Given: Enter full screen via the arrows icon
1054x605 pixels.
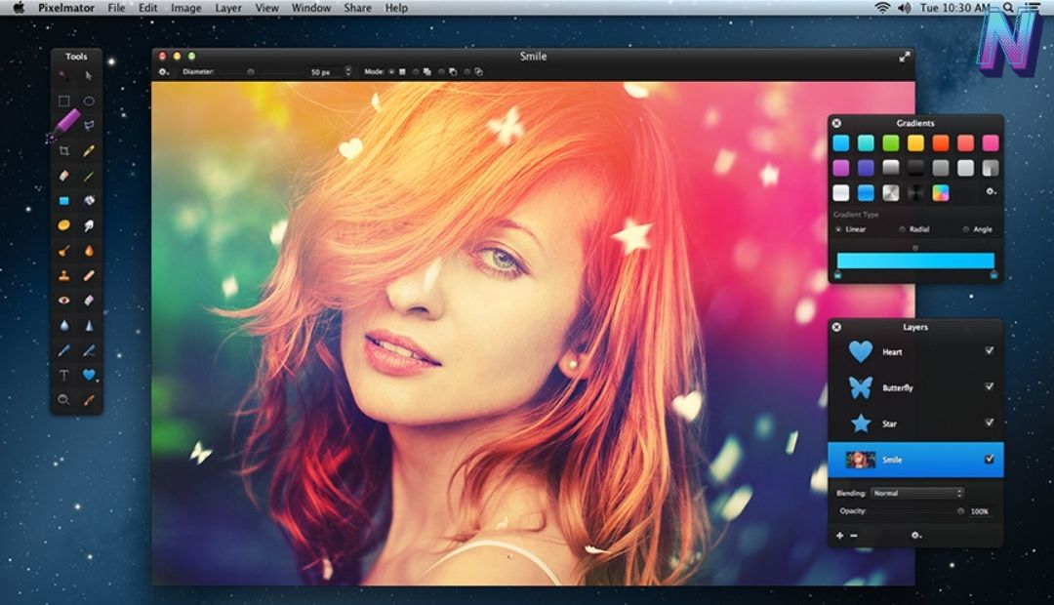Looking at the screenshot, I should (x=904, y=58).
